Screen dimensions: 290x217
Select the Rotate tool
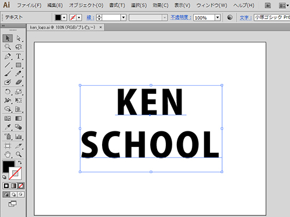[x=8, y=91]
